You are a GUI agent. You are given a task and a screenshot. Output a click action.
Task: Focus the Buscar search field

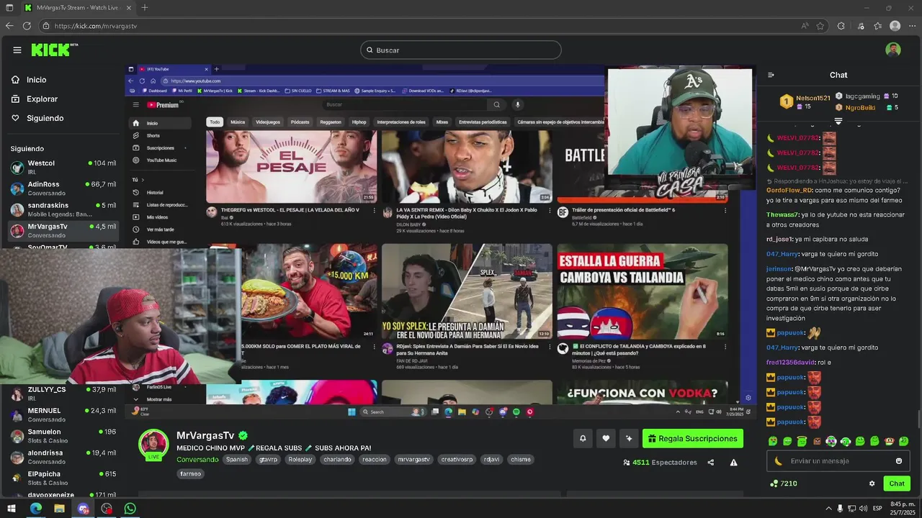(x=461, y=50)
